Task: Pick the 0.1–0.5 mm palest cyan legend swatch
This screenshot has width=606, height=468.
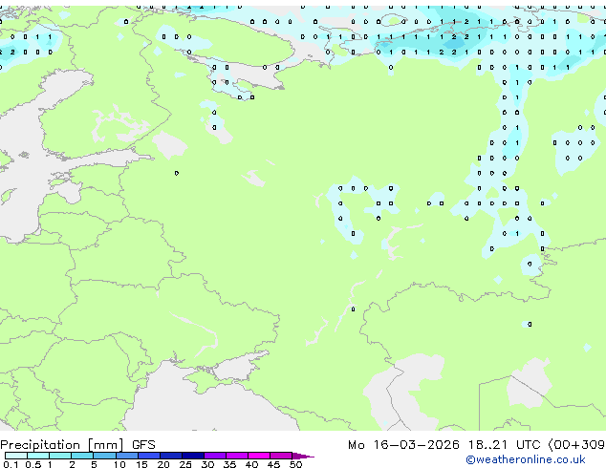Action: [x=16, y=456]
